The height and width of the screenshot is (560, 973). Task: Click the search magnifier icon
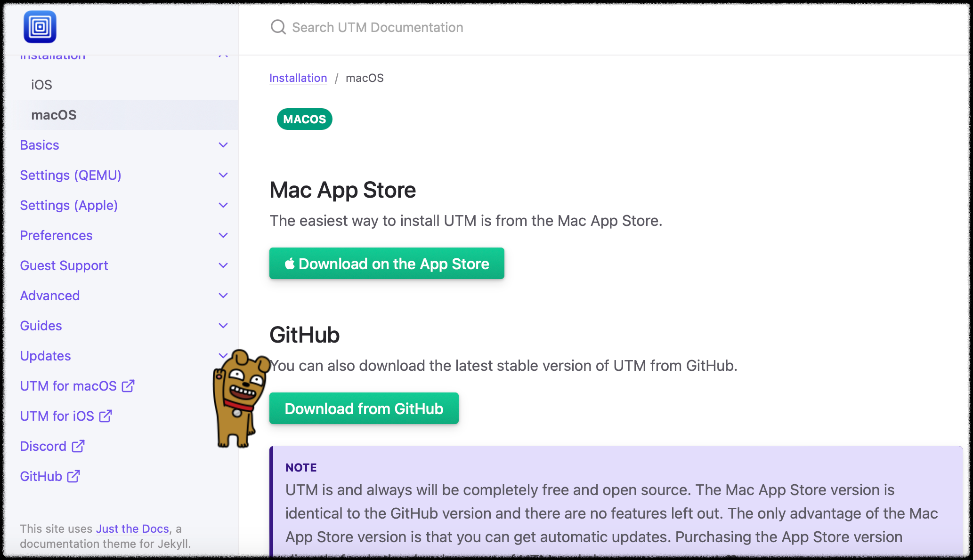[x=278, y=27]
